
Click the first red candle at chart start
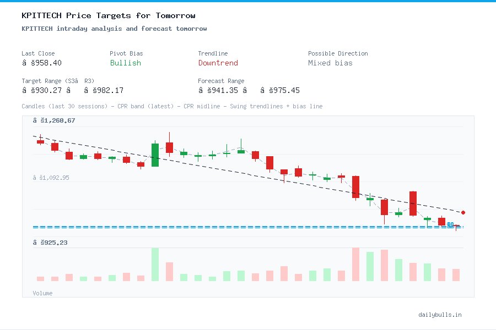click(40, 142)
